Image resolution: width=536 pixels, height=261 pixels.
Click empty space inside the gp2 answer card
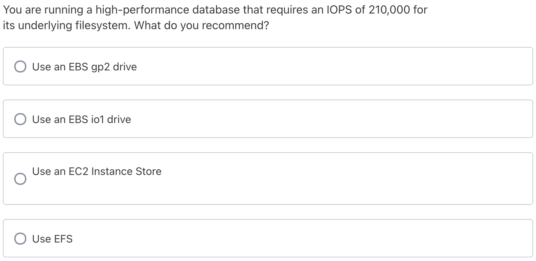click(320, 66)
